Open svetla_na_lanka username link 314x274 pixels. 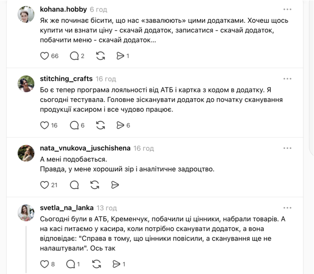[x=67, y=207]
